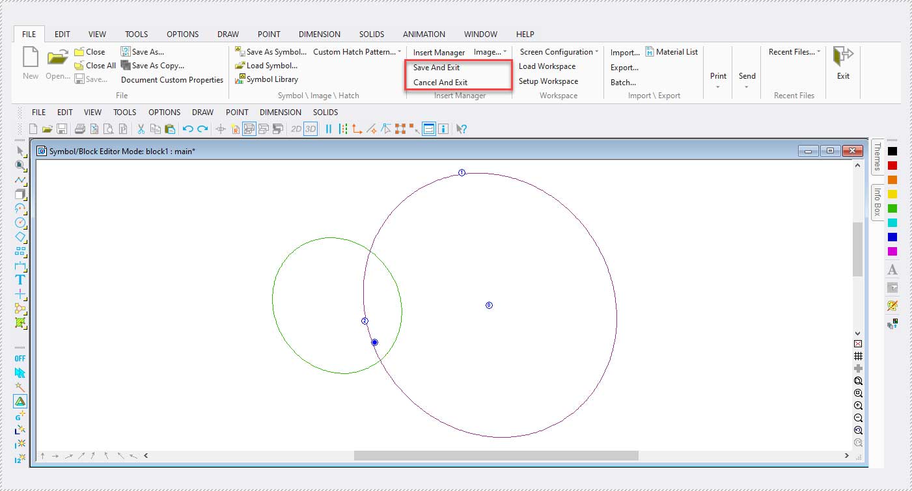Screen dimensions: 912x491
Task: Open the lower SOLIDS menu
Action: [x=325, y=113]
